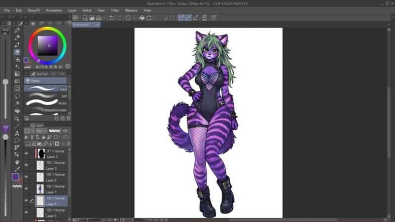Hide Layer 5 with its eye icon

pyautogui.click(x=26, y=177)
